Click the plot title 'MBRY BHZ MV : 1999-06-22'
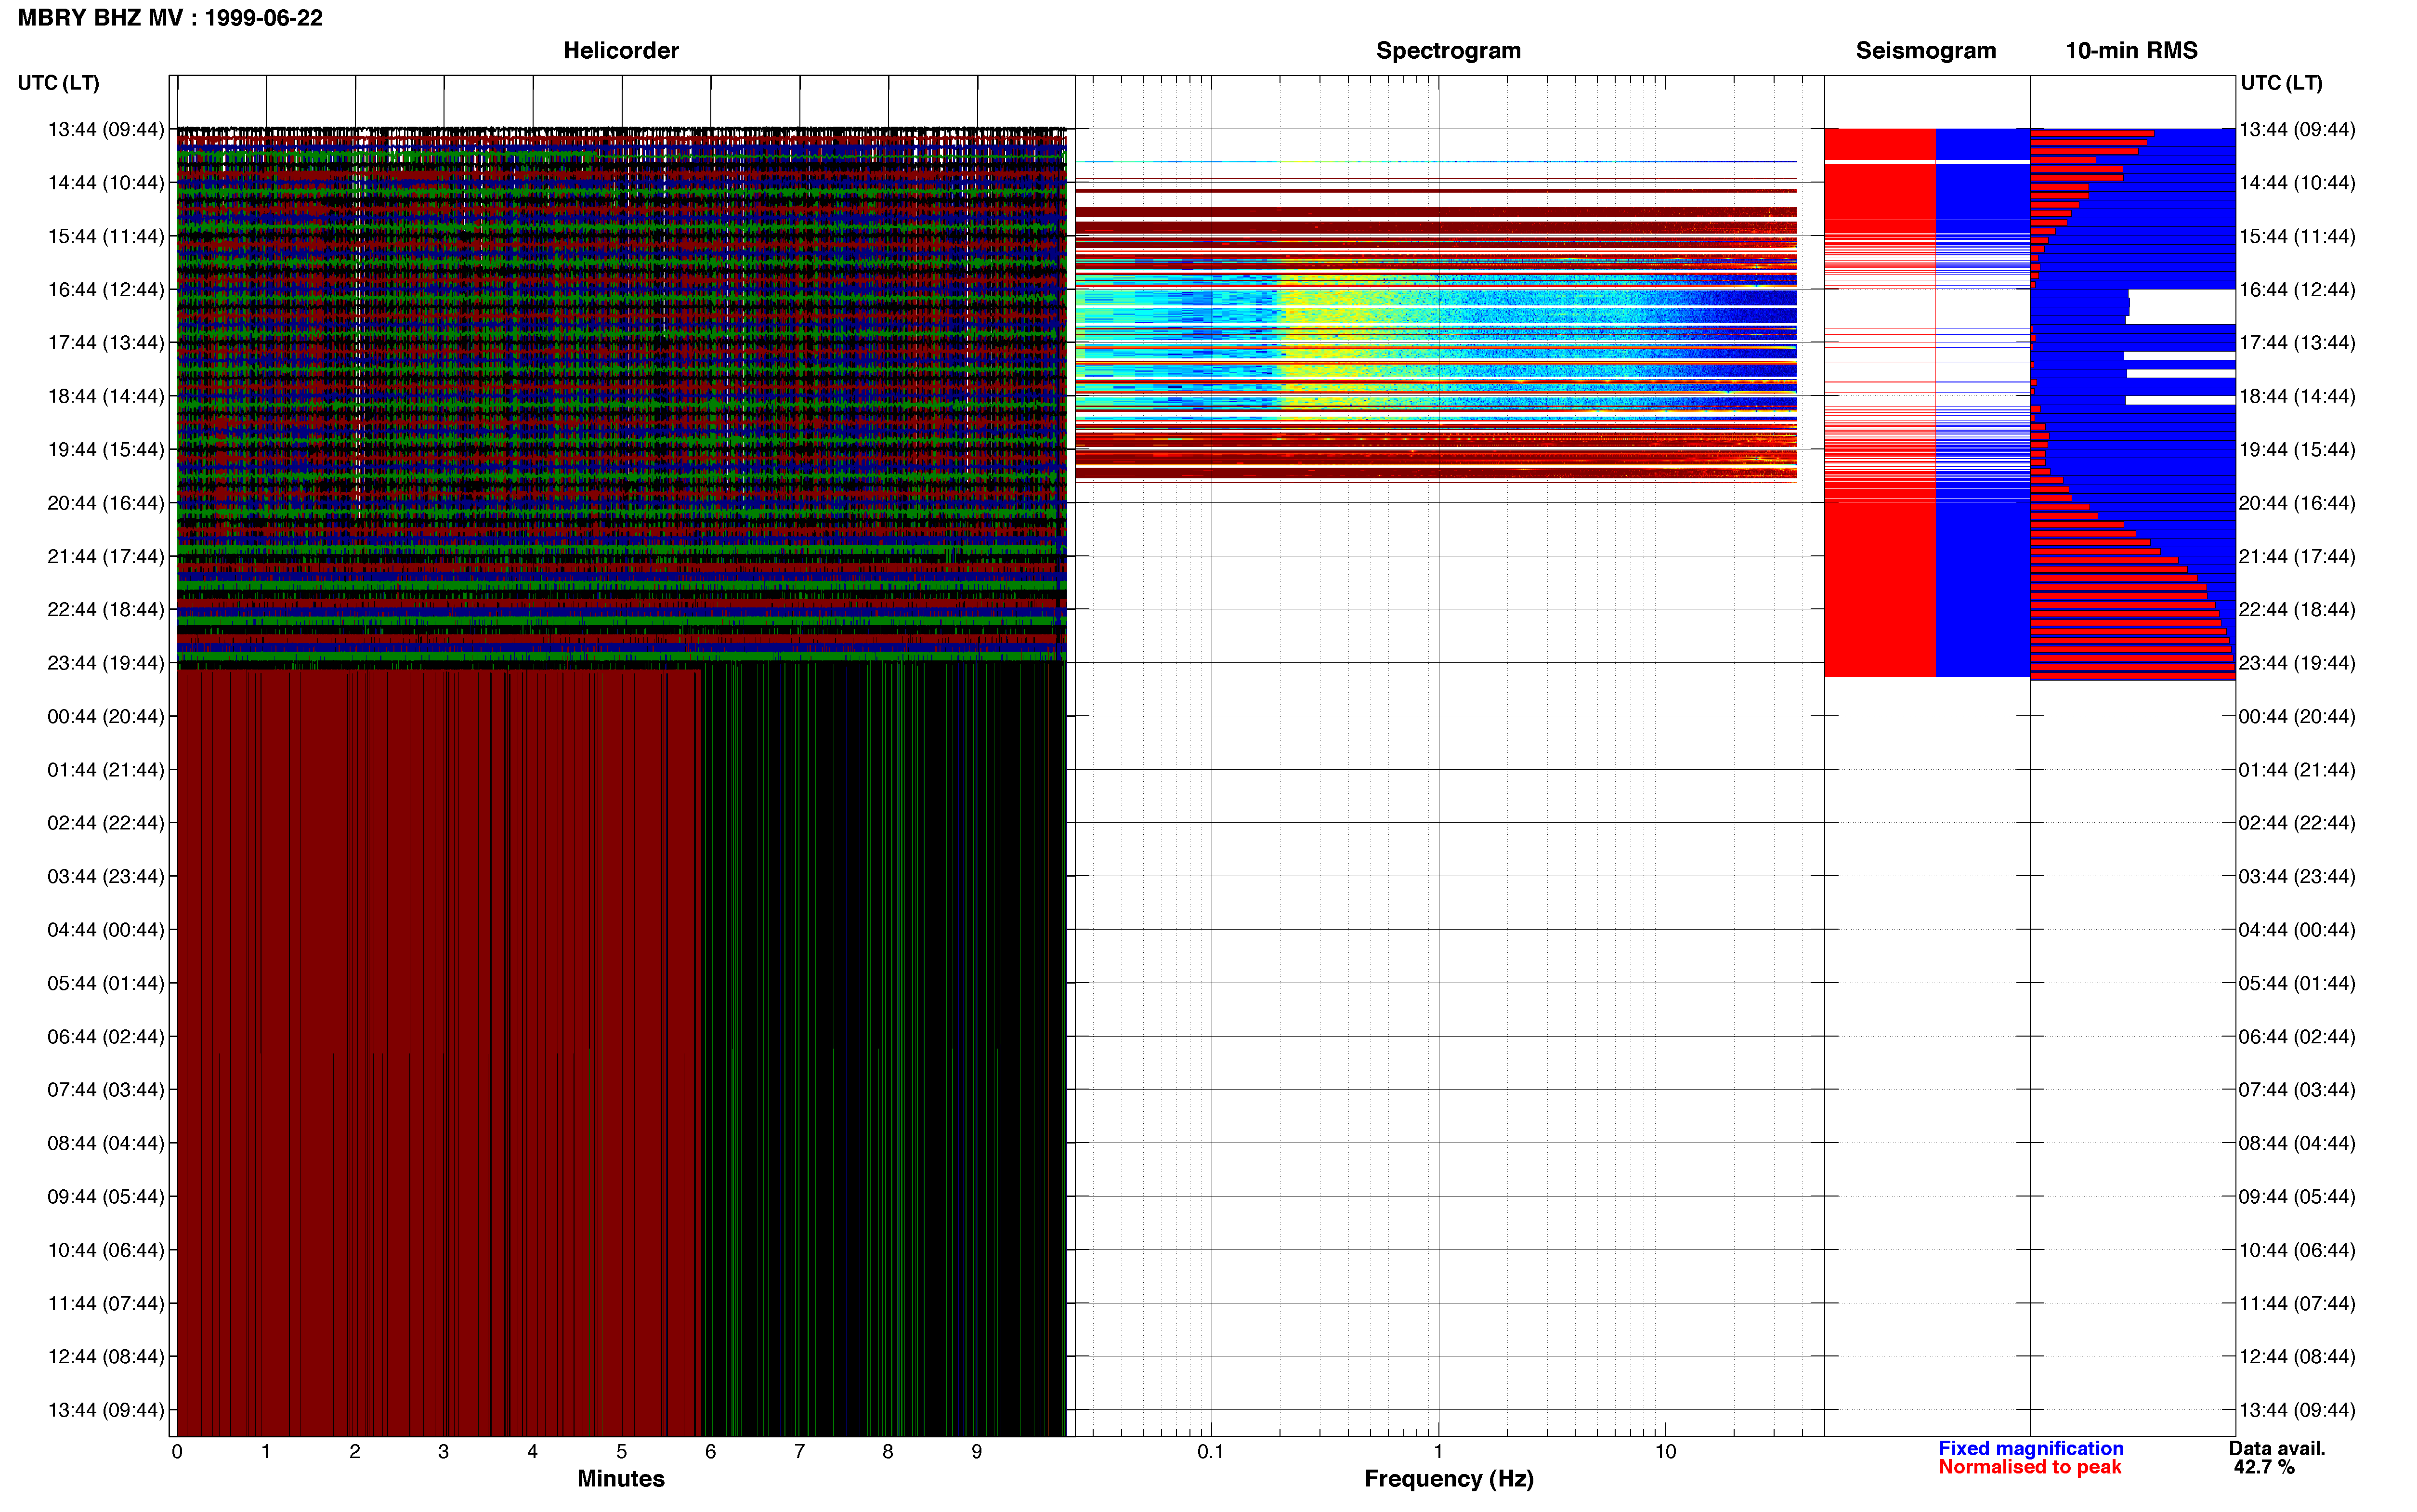This screenshot has height=1512, width=2417. [170, 18]
